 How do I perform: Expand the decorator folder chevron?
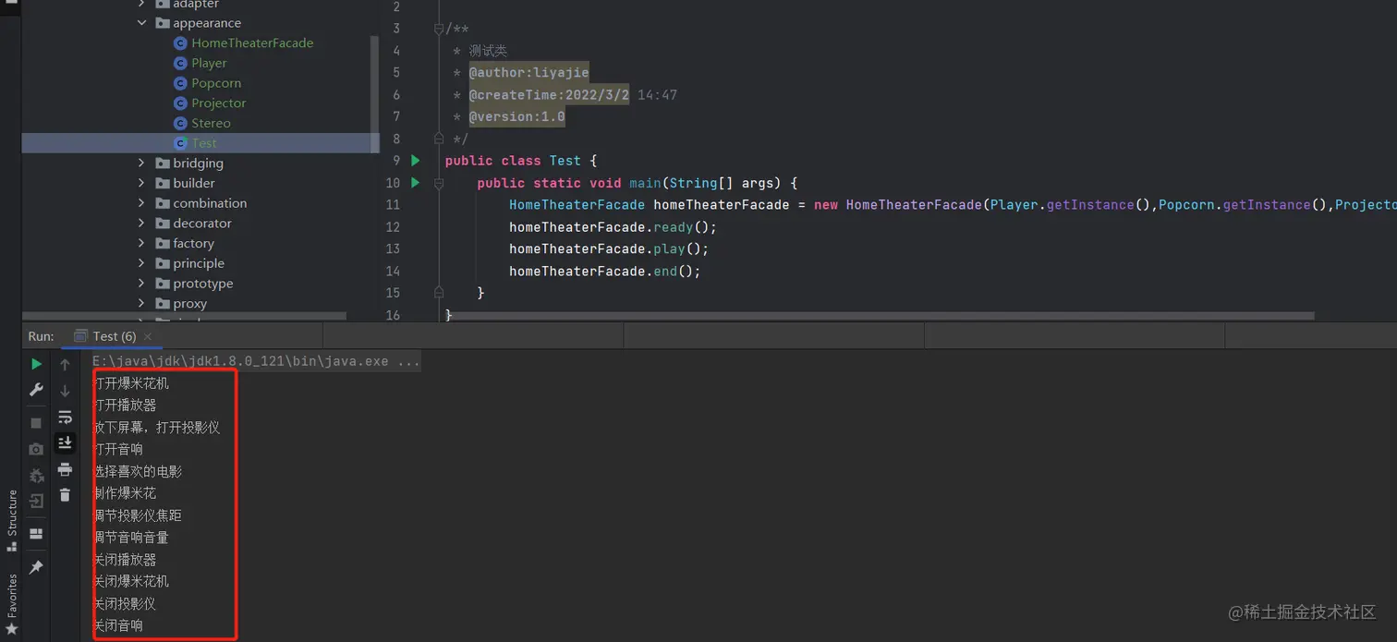coord(141,224)
